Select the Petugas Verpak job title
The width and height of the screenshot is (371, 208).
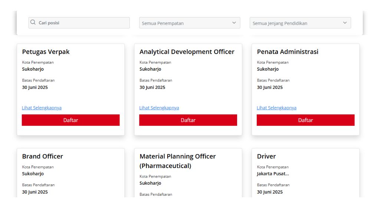tap(46, 52)
